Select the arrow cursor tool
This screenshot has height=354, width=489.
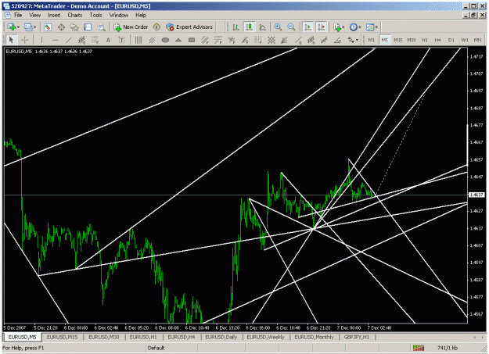pos(12,40)
